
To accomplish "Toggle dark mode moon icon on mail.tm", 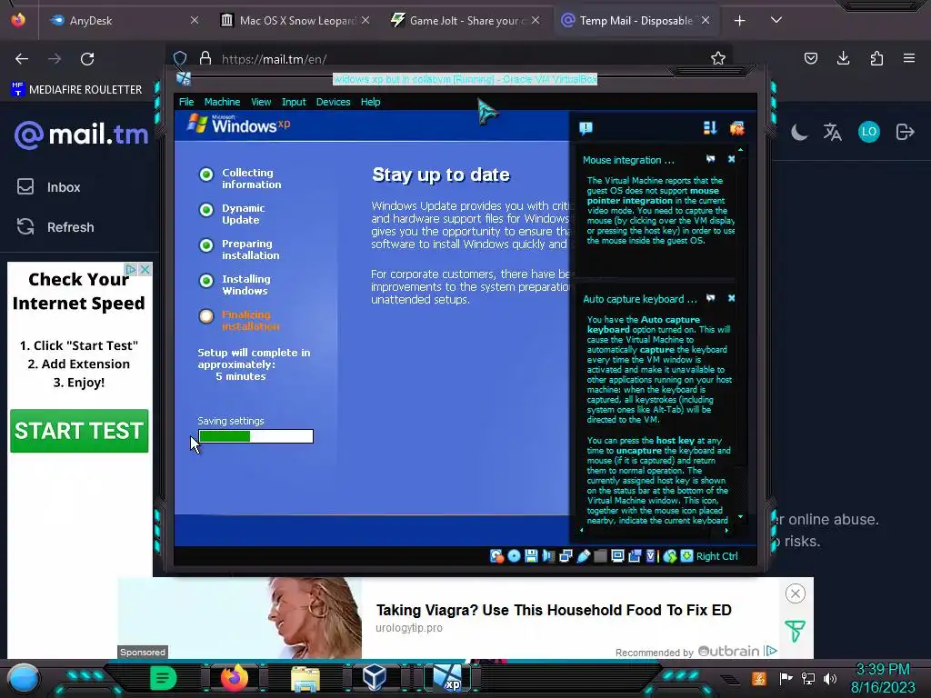I will pos(799,132).
